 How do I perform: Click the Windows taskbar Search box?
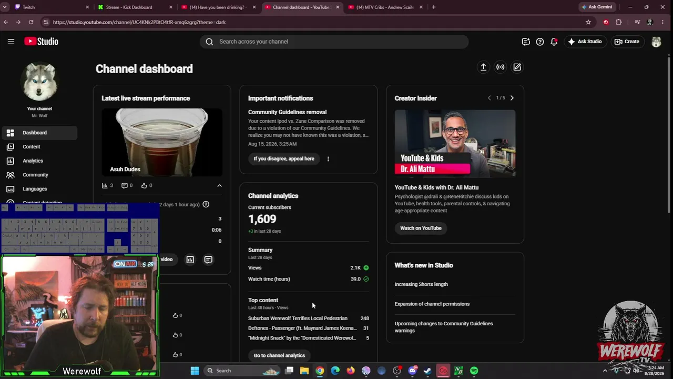(242, 371)
